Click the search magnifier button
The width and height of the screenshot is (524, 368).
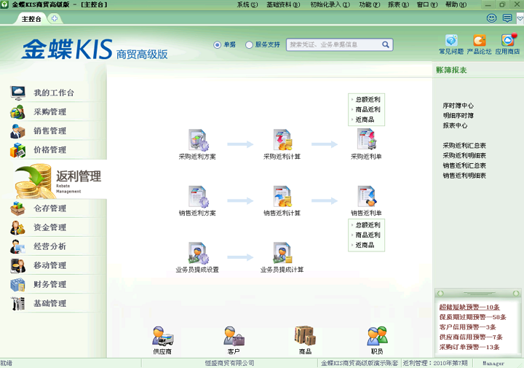coord(386,44)
